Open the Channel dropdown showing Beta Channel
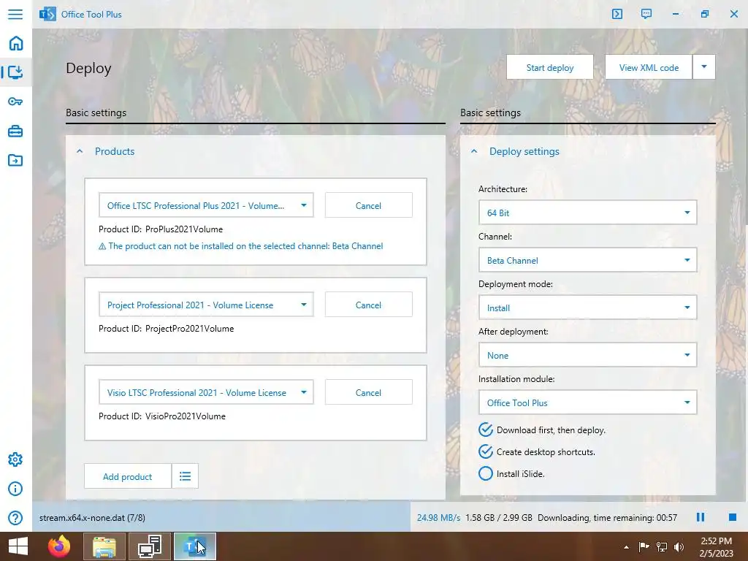748x561 pixels. point(588,260)
